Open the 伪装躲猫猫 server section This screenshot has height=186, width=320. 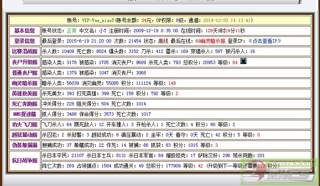pyautogui.click(x=25, y=145)
